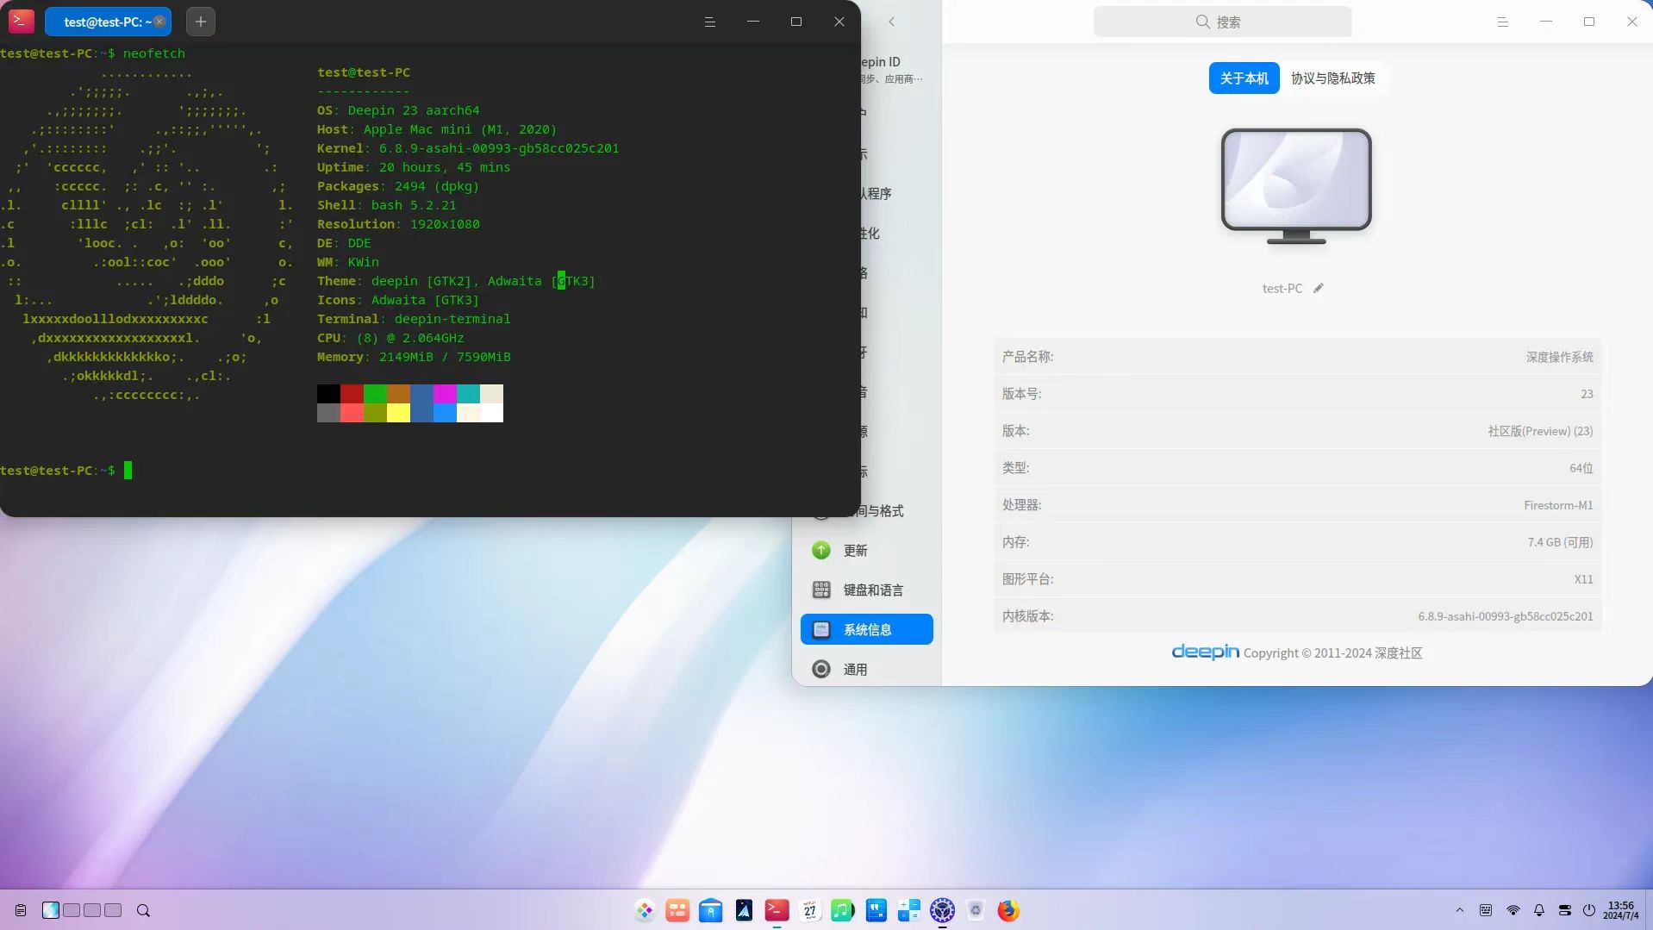Open the Calendar app from the dock
1653x930 pixels.
tap(810, 910)
